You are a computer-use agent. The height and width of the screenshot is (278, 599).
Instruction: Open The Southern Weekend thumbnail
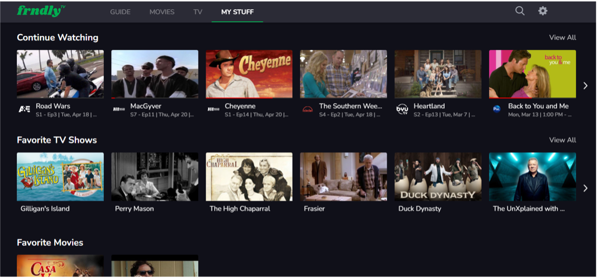(x=344, y=74)
